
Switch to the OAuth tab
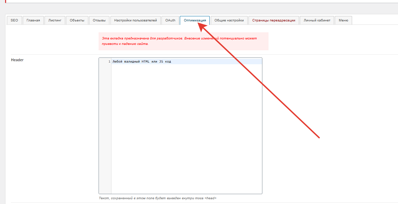point(170,20)
